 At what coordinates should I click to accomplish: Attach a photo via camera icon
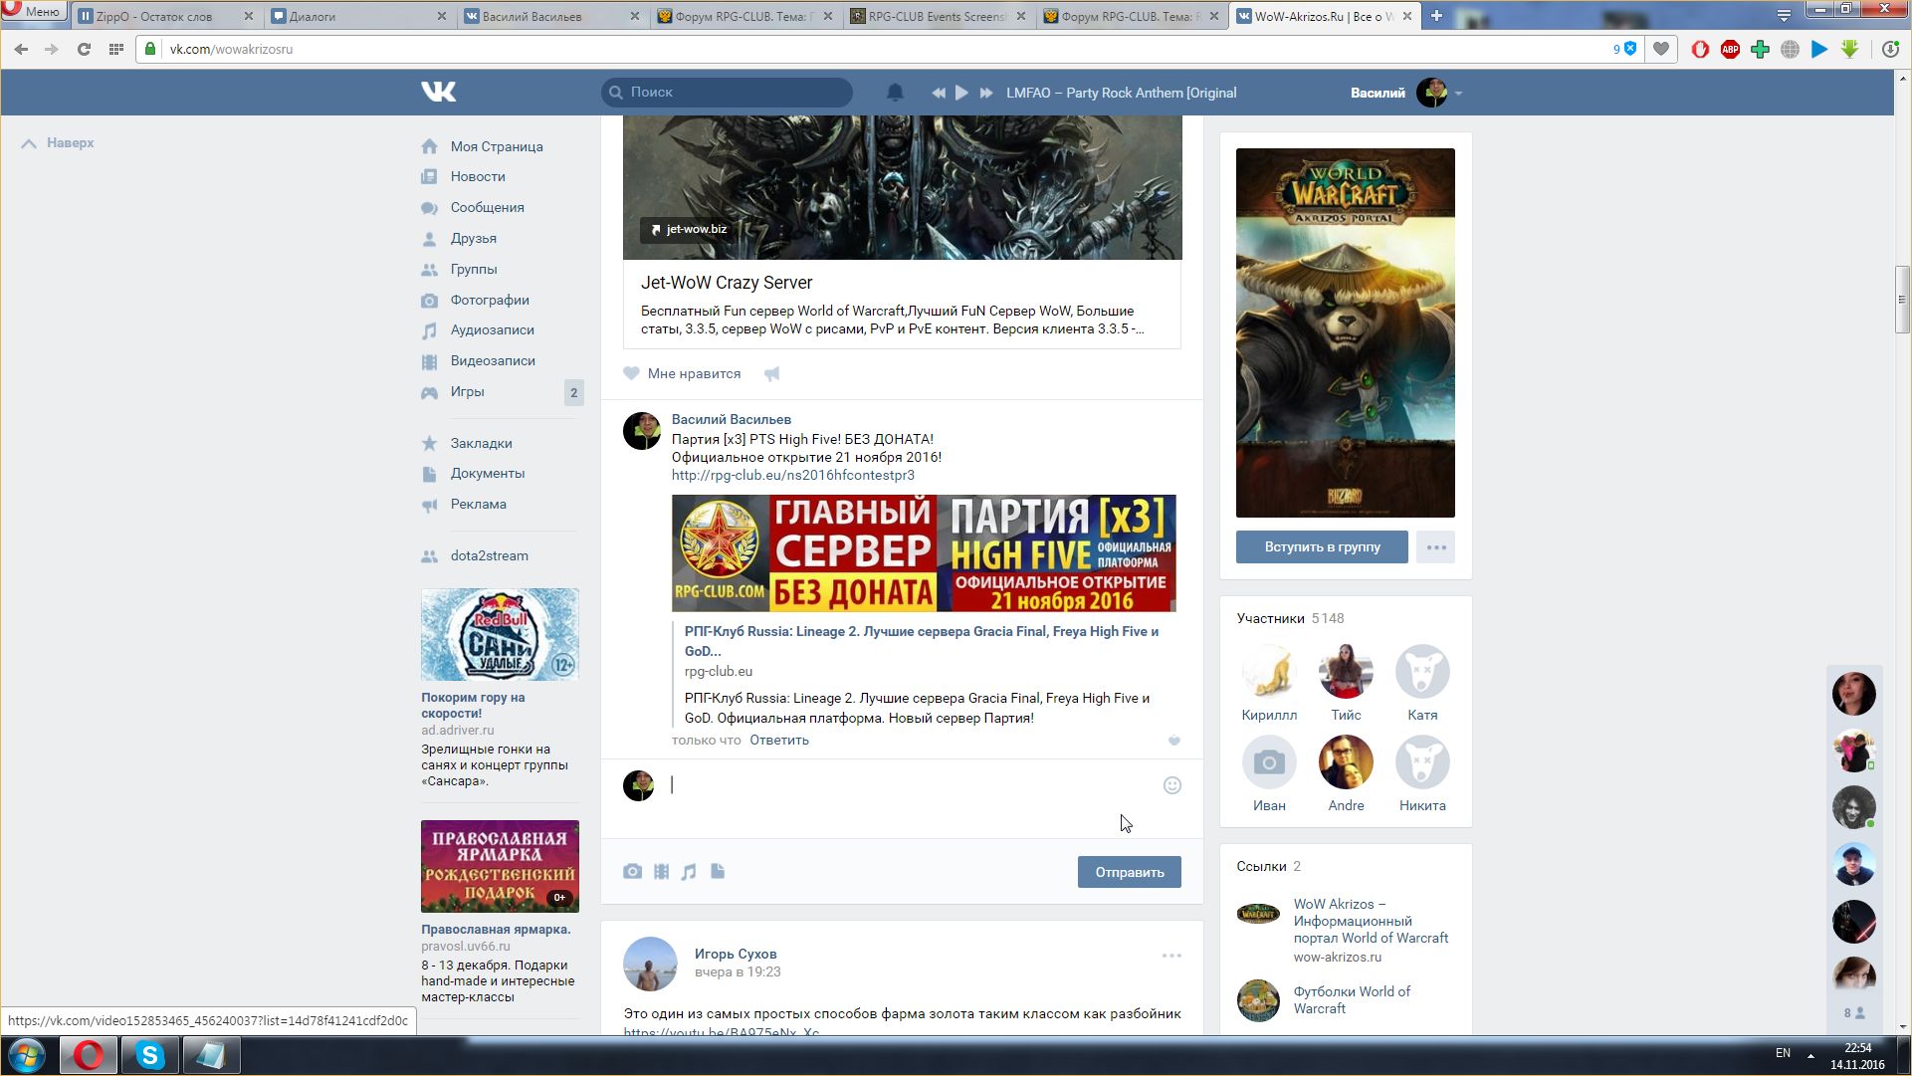632,872
